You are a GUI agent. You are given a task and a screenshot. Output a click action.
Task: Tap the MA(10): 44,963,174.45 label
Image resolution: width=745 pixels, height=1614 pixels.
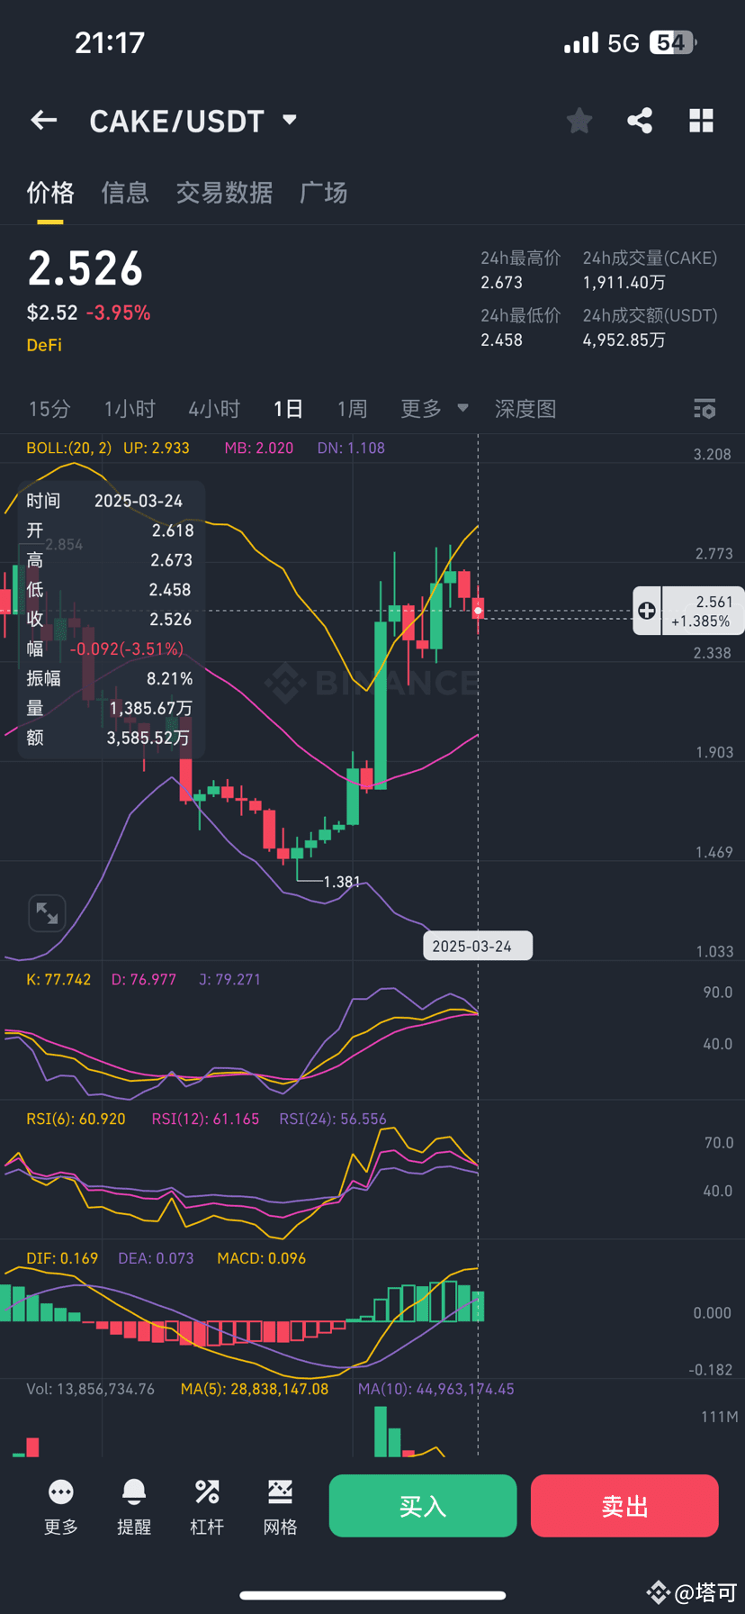(436, 1389)
